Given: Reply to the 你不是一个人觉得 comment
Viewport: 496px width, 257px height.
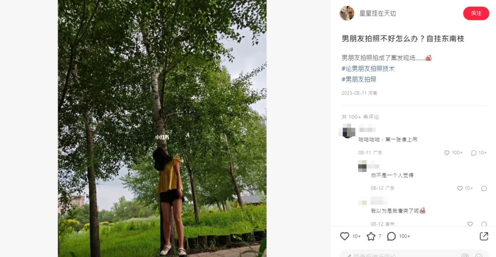Looking at the screenshot, I should point(484,188).
